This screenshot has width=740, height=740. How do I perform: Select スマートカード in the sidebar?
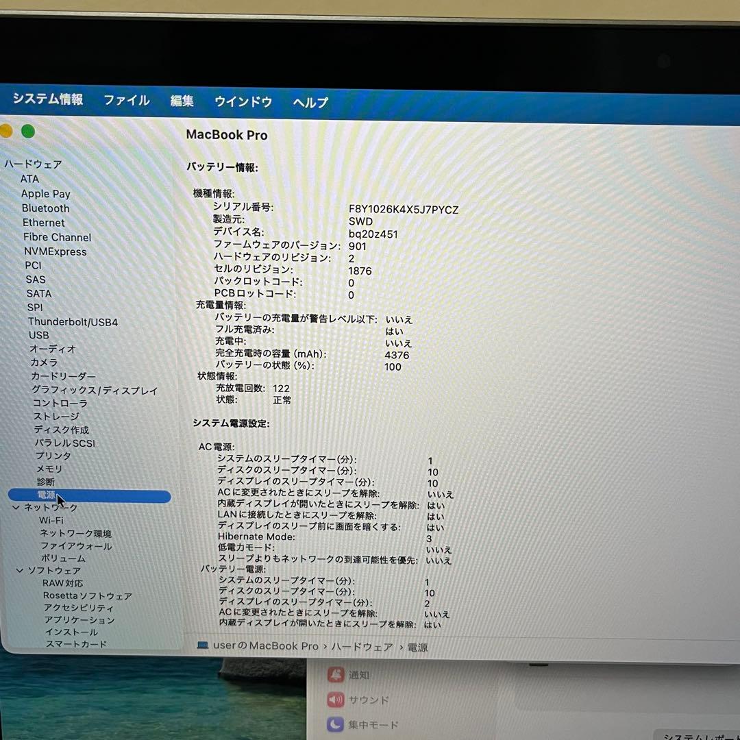tap(76, 643)
